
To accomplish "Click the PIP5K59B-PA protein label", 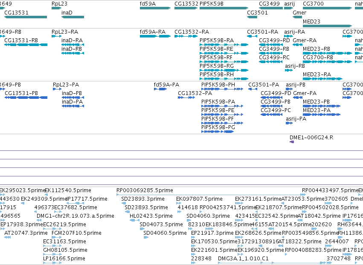I will coord(218,102).
